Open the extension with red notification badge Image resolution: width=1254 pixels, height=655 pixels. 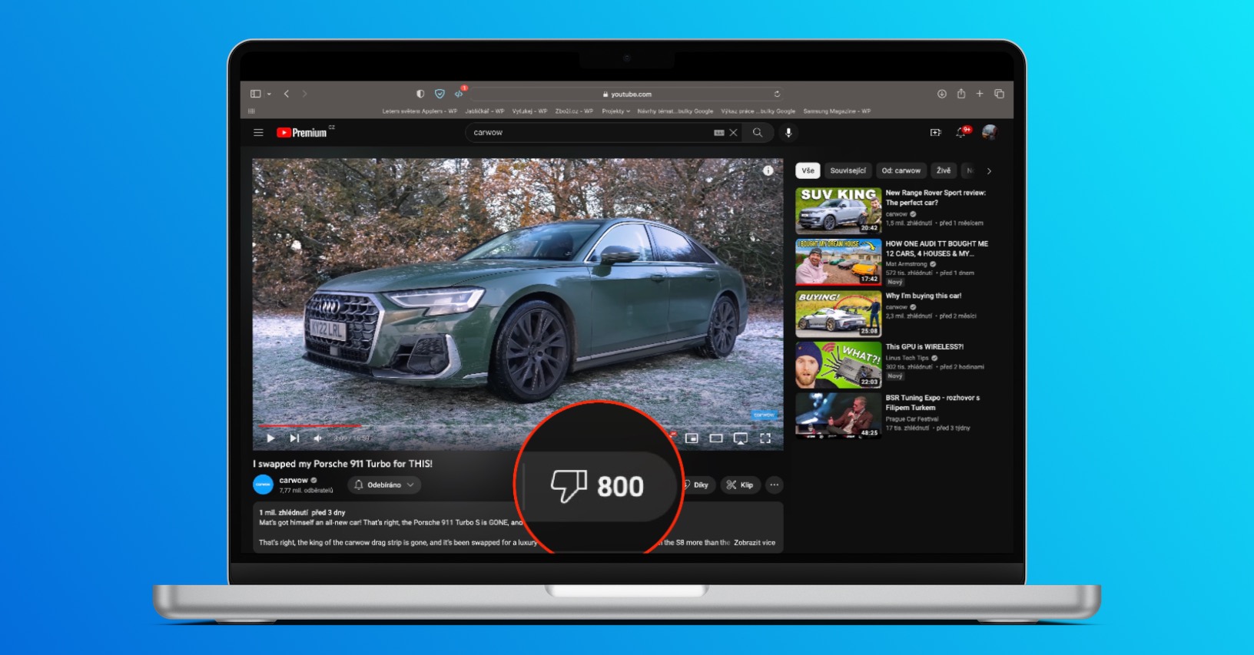coord(459,94)
